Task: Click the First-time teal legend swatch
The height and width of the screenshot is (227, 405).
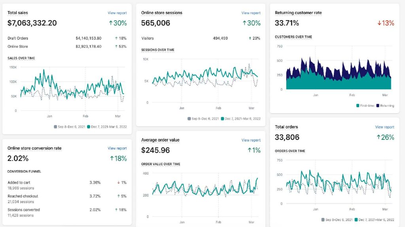Action: click(358, 106)
